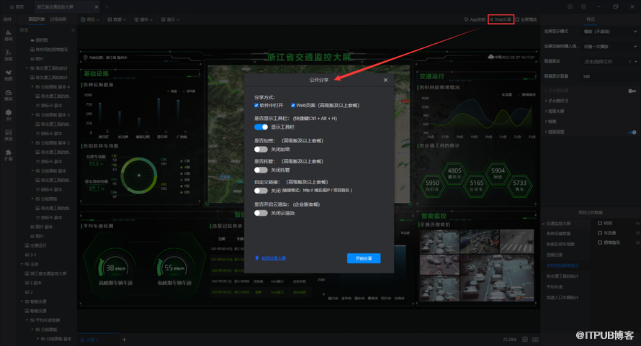Screen dimensions: 641x346
Task: Open the 如何分享大屏 help link
Action: tap(273, 258)
